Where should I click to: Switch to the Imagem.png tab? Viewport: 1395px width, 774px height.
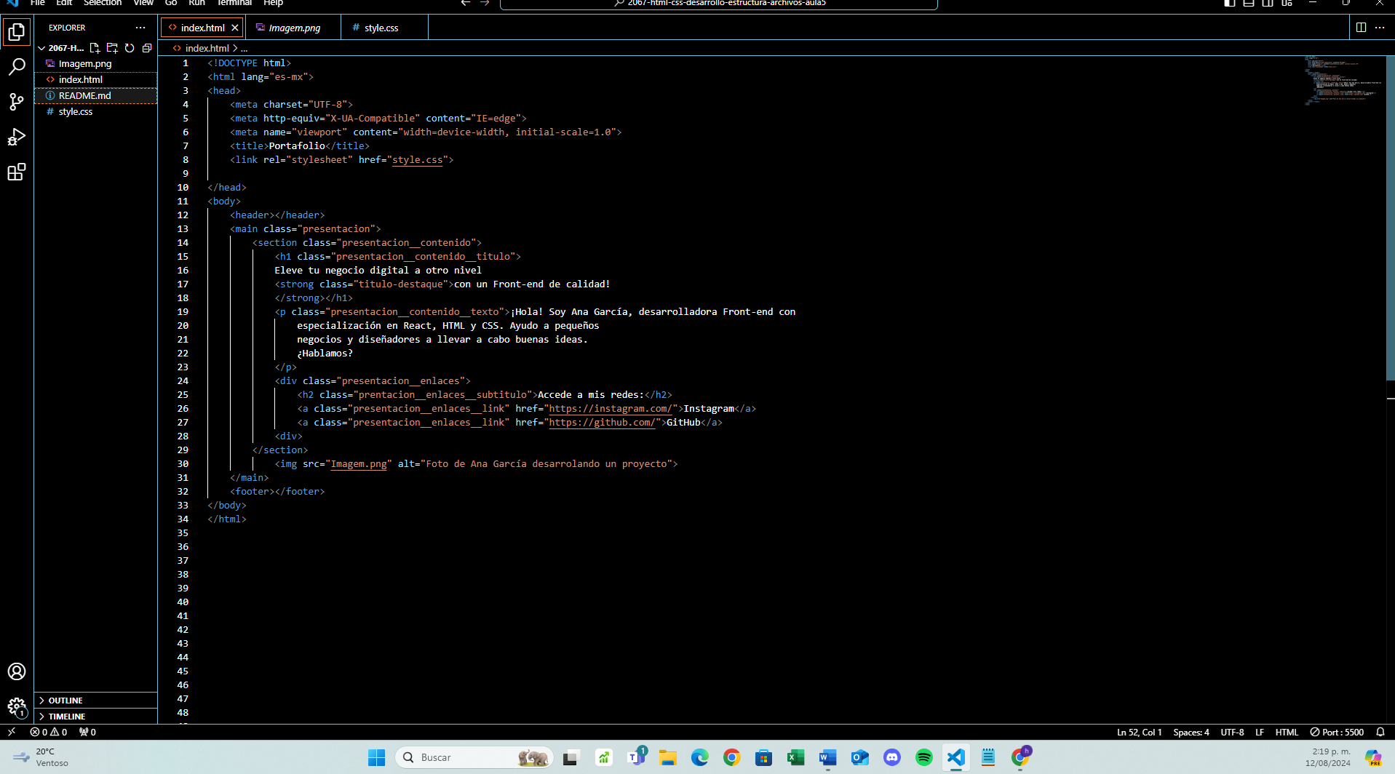(x=294, y=28)
